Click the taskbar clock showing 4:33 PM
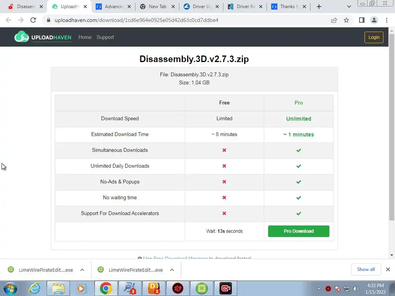395x296 pixels. tap(375, 289)
